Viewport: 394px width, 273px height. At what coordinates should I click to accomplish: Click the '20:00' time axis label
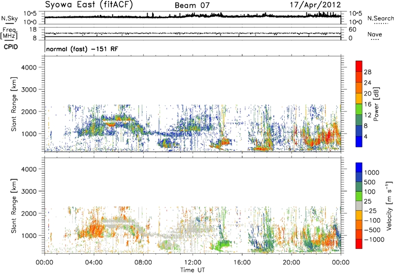click(291, 263)
